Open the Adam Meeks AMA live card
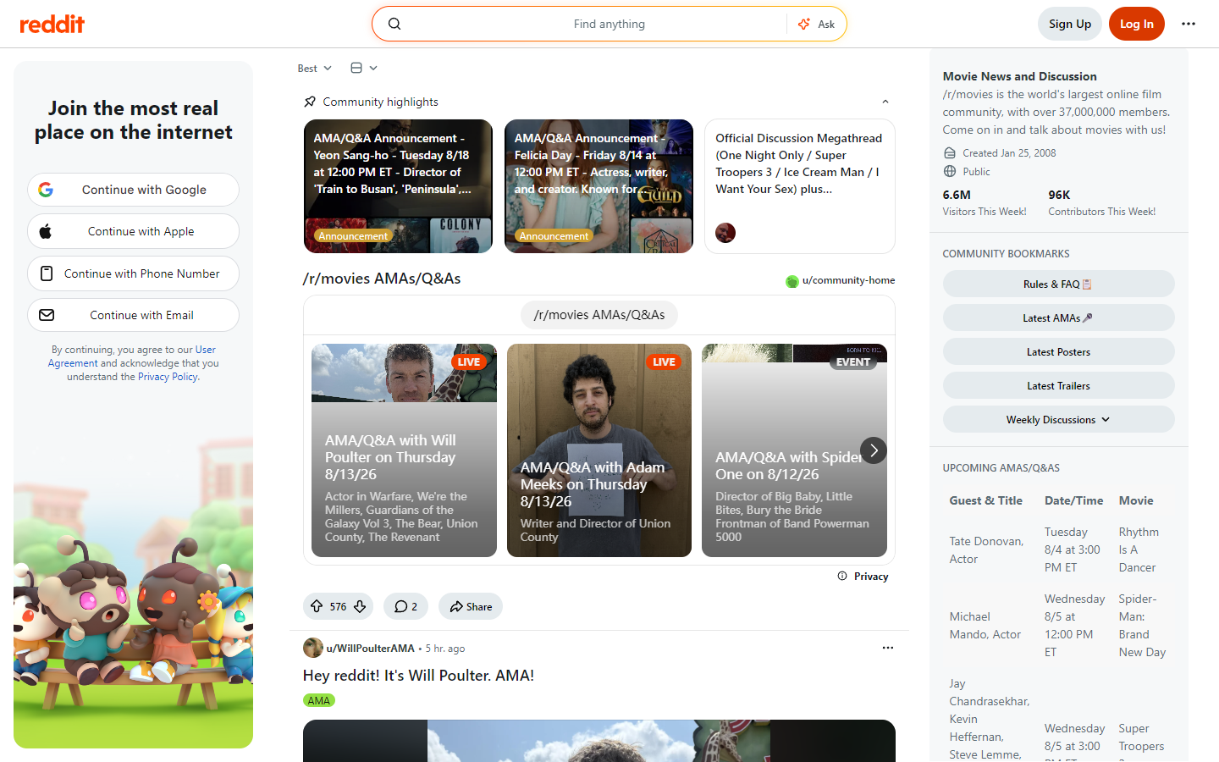 [x=599, y=450]
